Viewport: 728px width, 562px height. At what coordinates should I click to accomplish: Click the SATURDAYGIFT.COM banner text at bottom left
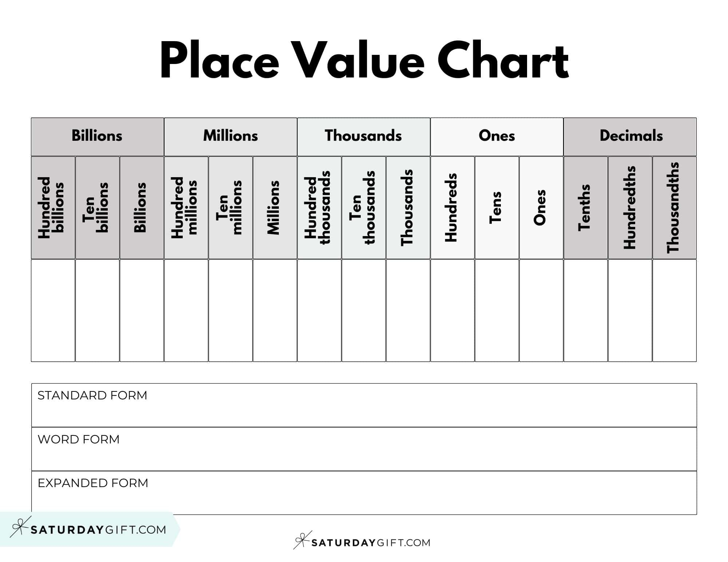(98, 530)
